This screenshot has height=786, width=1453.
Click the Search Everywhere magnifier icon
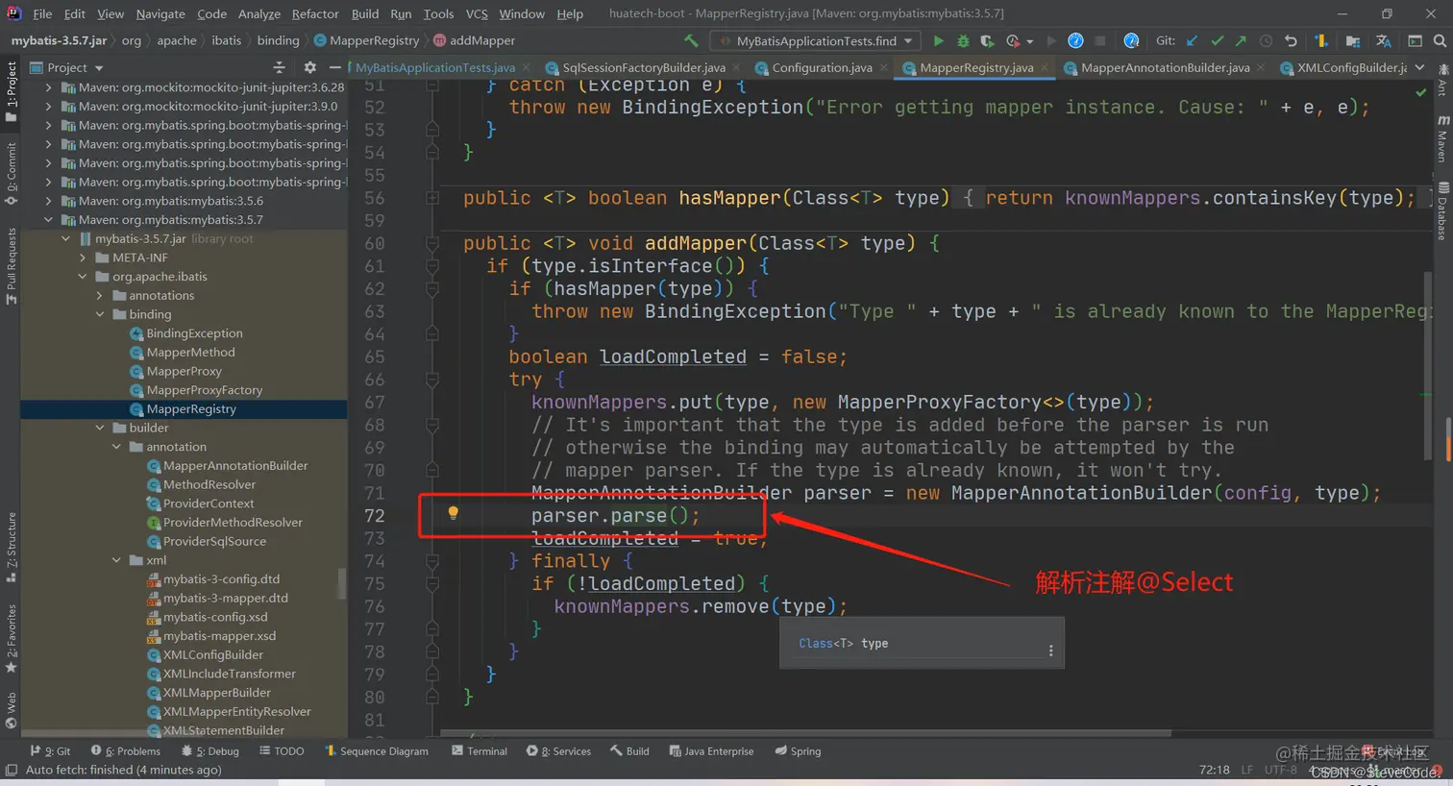1440,40
